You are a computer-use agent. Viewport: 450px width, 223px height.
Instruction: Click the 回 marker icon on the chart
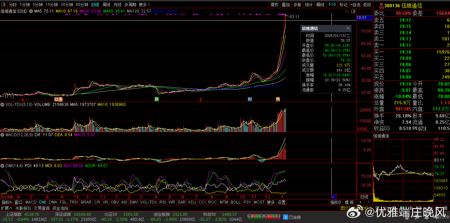(x=56, y=99)
